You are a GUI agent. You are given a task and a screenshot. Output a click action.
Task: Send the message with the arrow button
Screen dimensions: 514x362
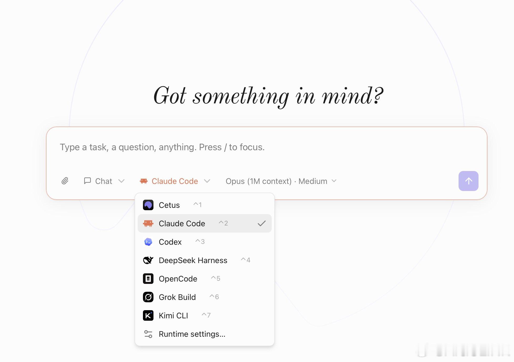pos(469,181)
